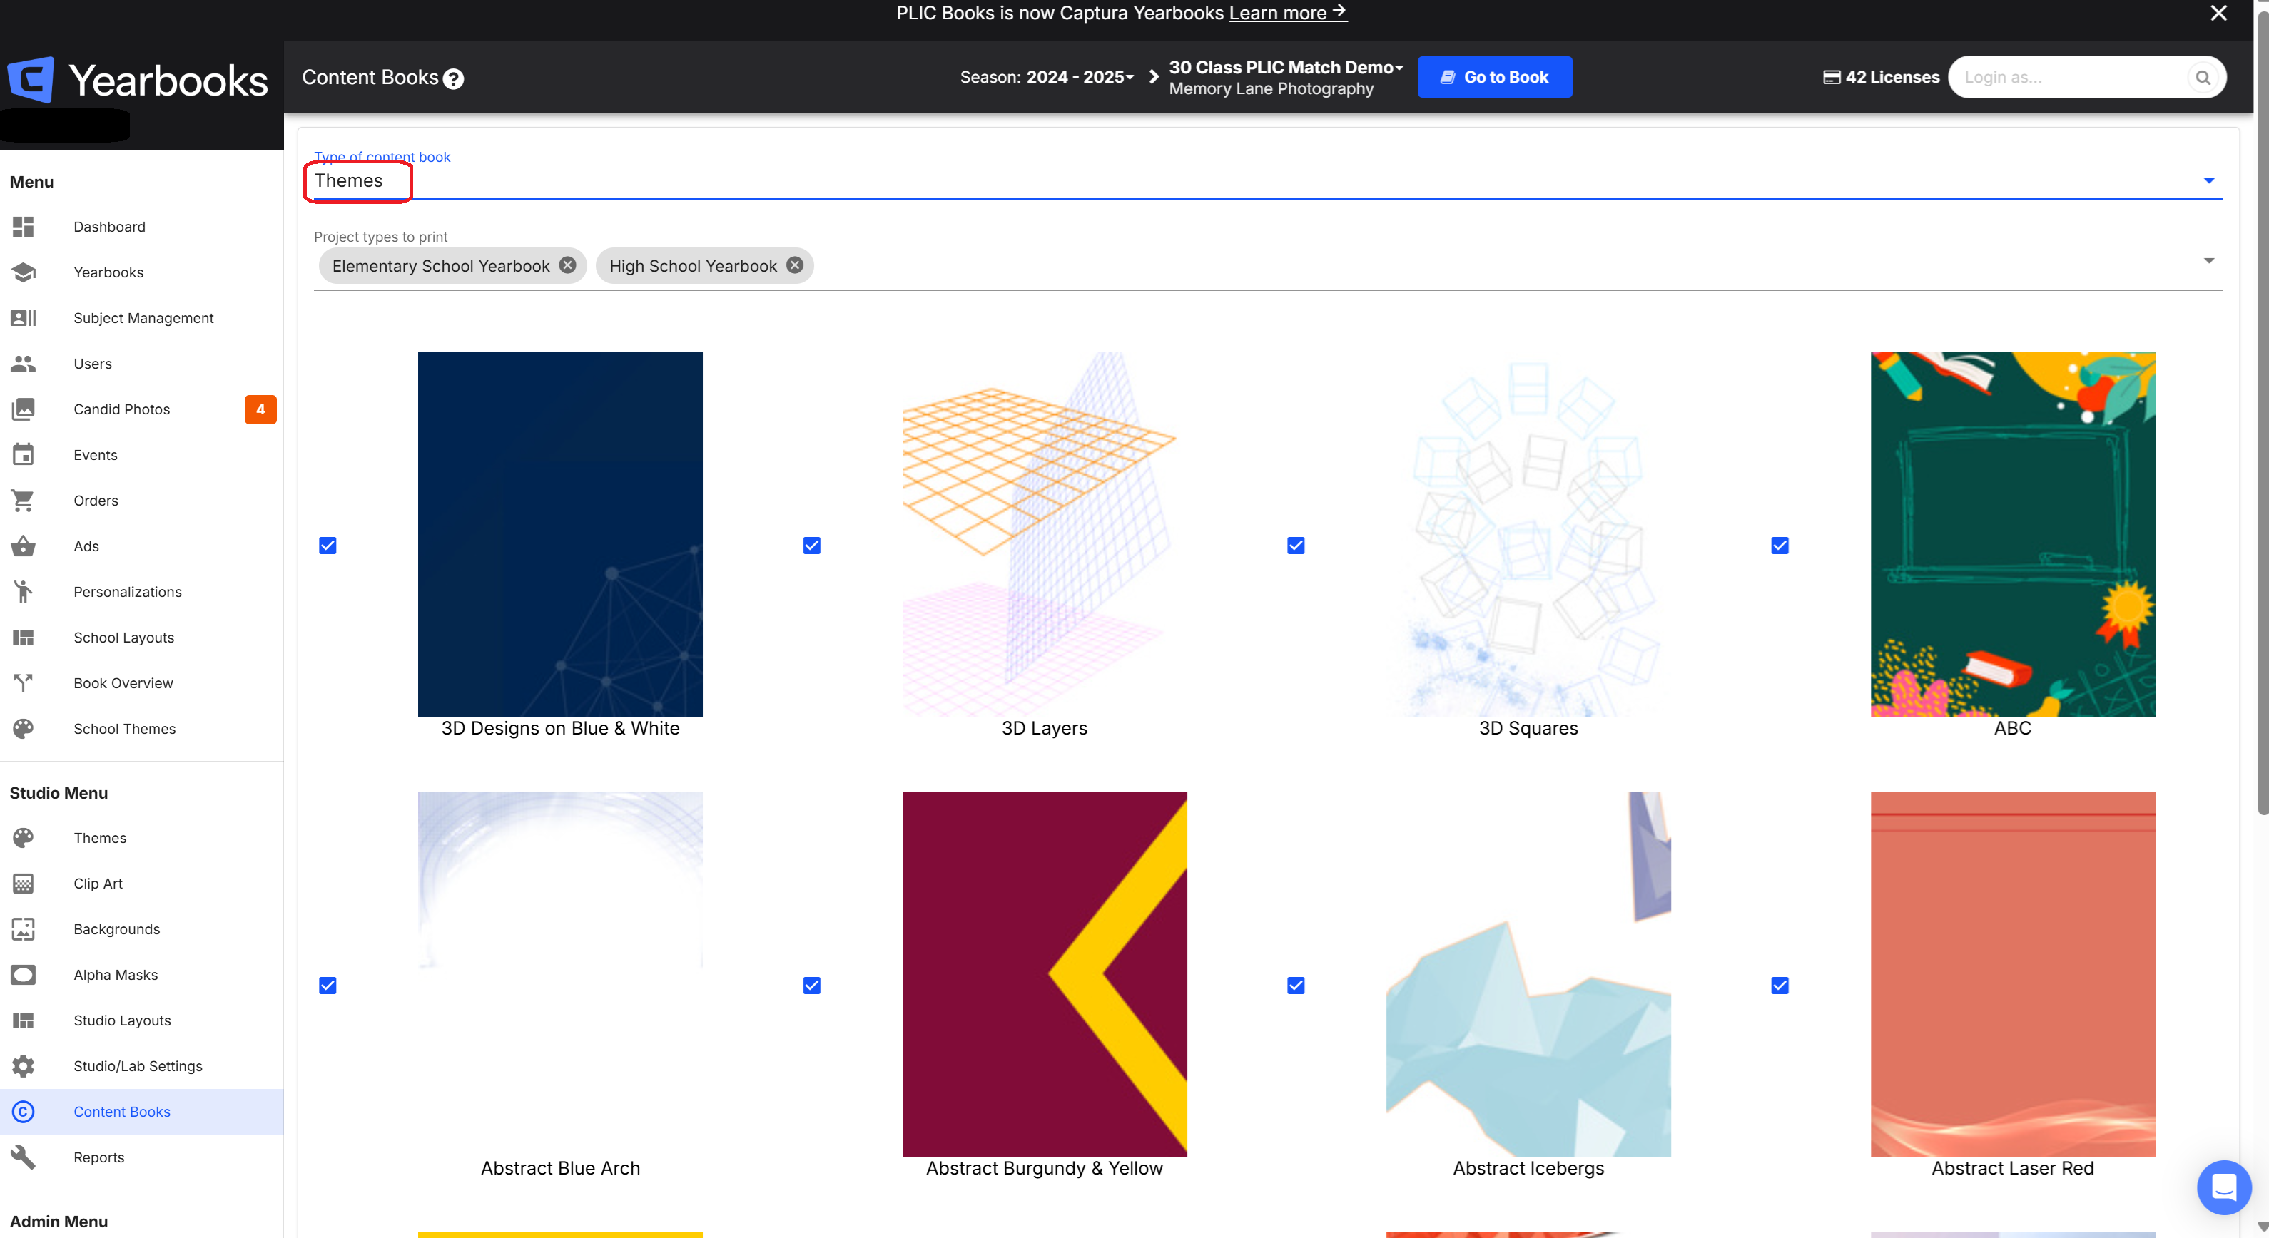The width and height of the screenshot is (2269, 1238).
Task: Open the Abstract Icebergs thumbnail
Action: [1528, 973]
